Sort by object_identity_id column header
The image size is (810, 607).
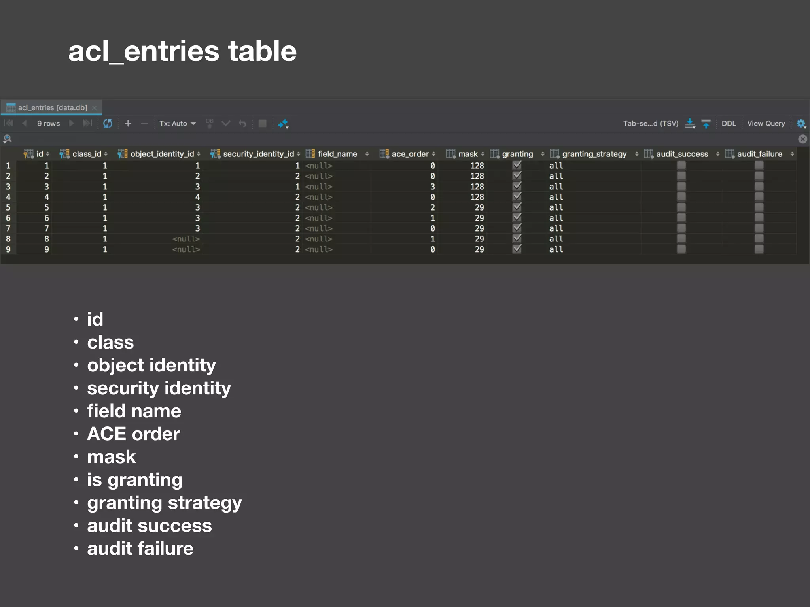(159, 154)
